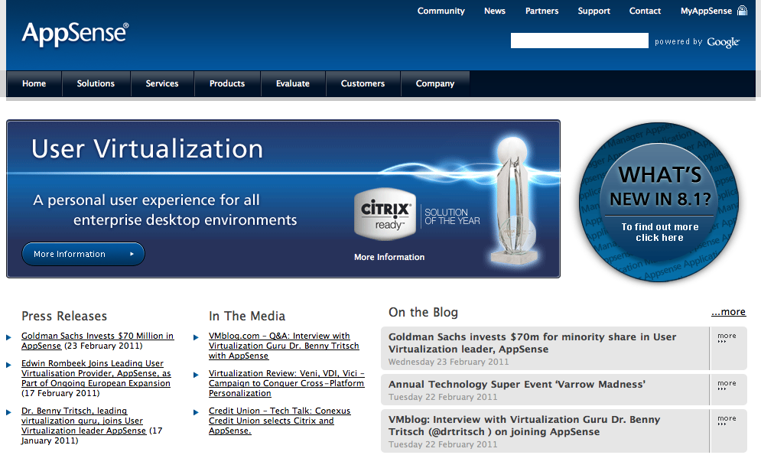Image resolution: width=761 pixels, height=455 pixels.
Task: Click the More Information button with arrow
Action: click(83, 254)
